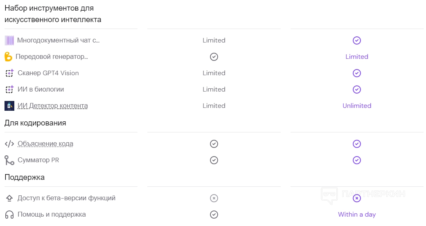Screen dimensions: 426x226
Task: Click the multi-document chat icon
Action: pos(9,40)
